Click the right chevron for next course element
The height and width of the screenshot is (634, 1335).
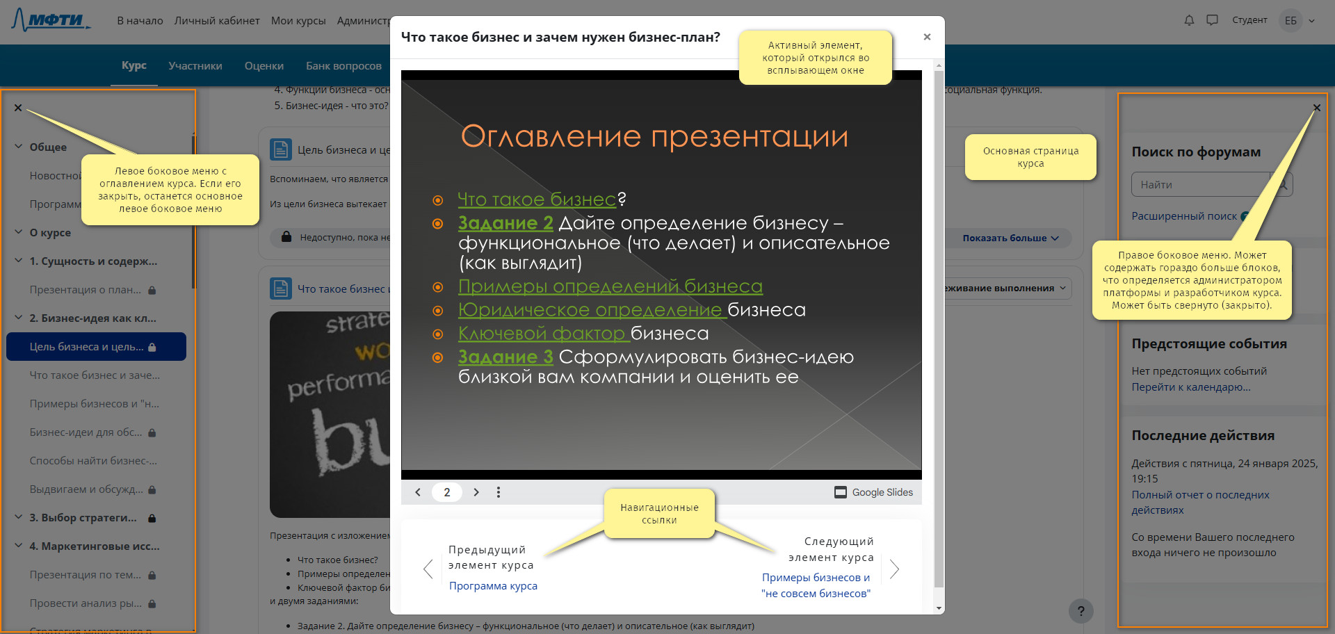pos(895,569)
